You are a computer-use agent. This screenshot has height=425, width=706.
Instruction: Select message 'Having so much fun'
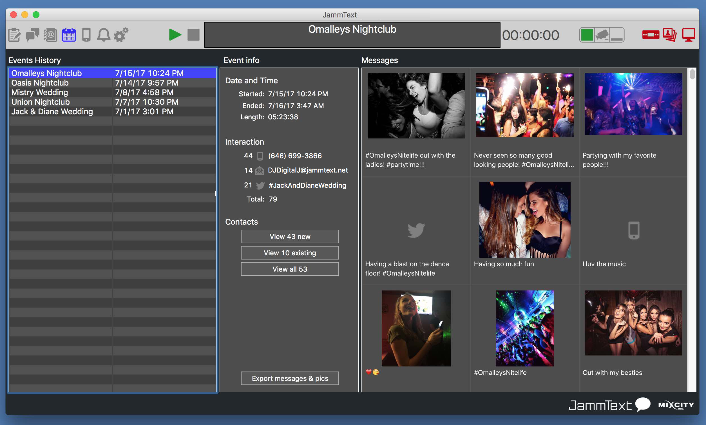(x=504, y=264)
